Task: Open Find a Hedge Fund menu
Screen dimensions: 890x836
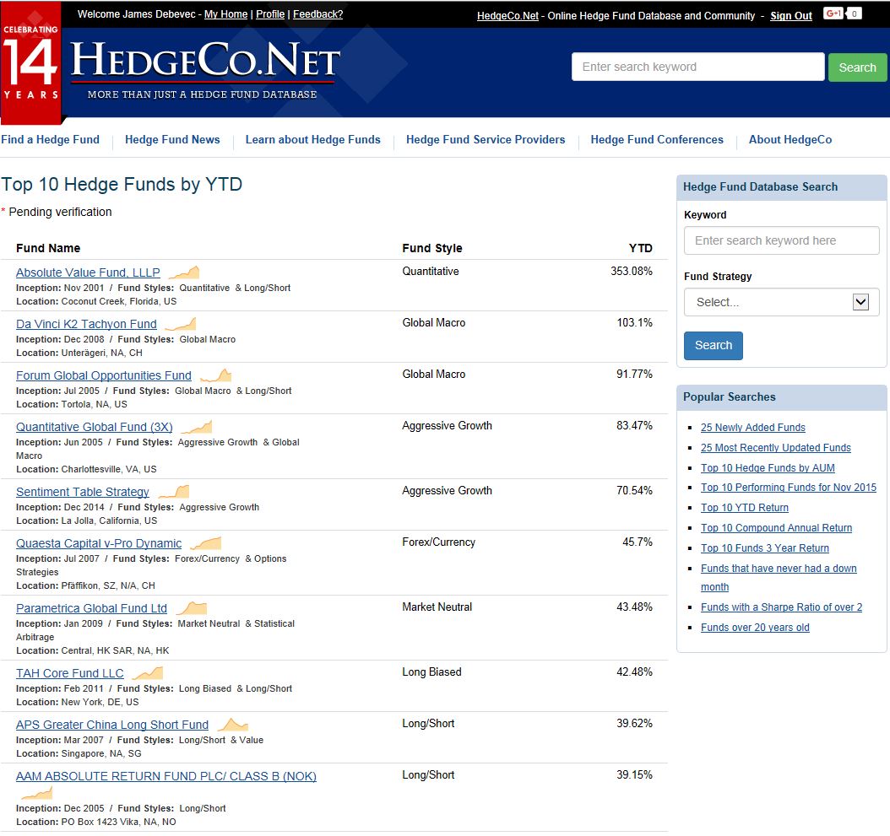Action: [50, 139]
